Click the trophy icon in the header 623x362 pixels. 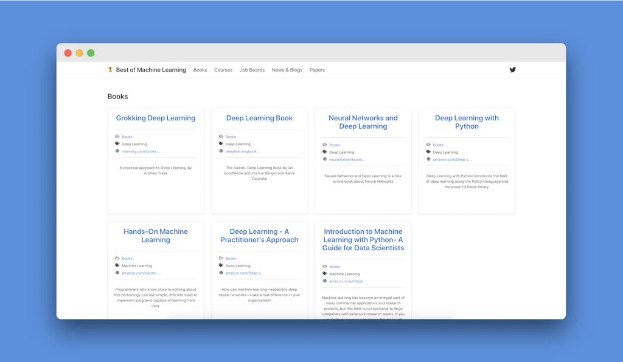[x=110, y=70]
